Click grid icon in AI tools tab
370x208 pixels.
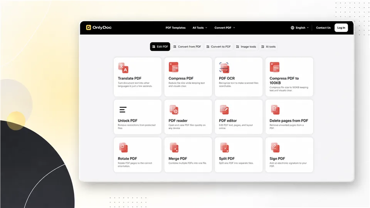pos(262,47)
